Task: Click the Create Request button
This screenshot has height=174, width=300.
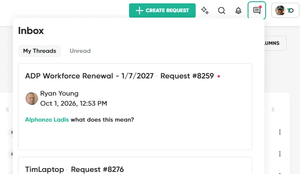Action: pyautogui.click(x=162, y=10)
